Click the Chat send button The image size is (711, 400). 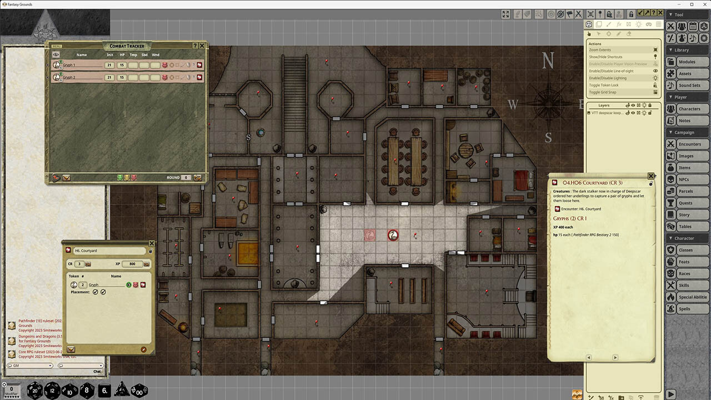tap(98, 371)
